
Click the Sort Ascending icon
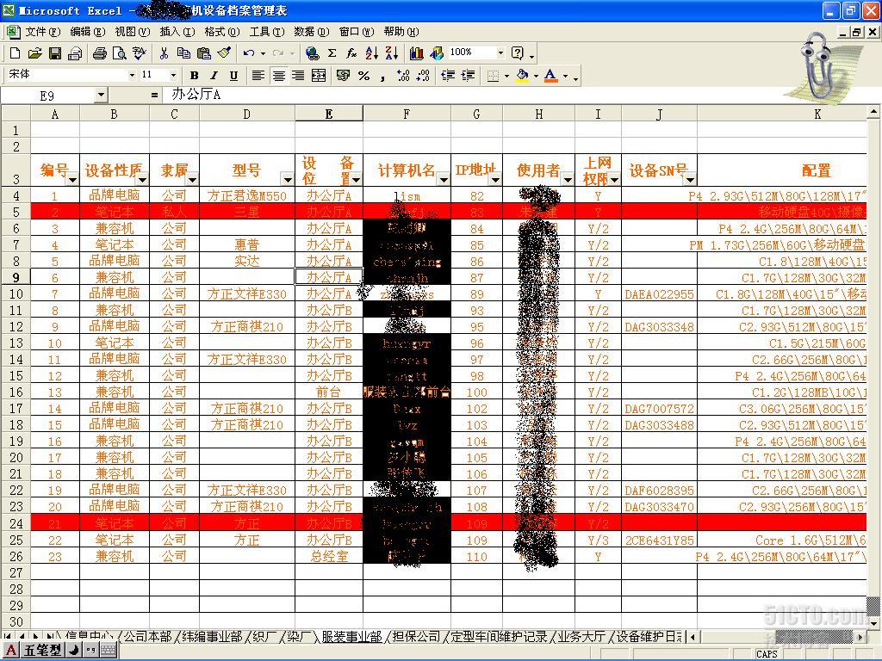(371, 53)
